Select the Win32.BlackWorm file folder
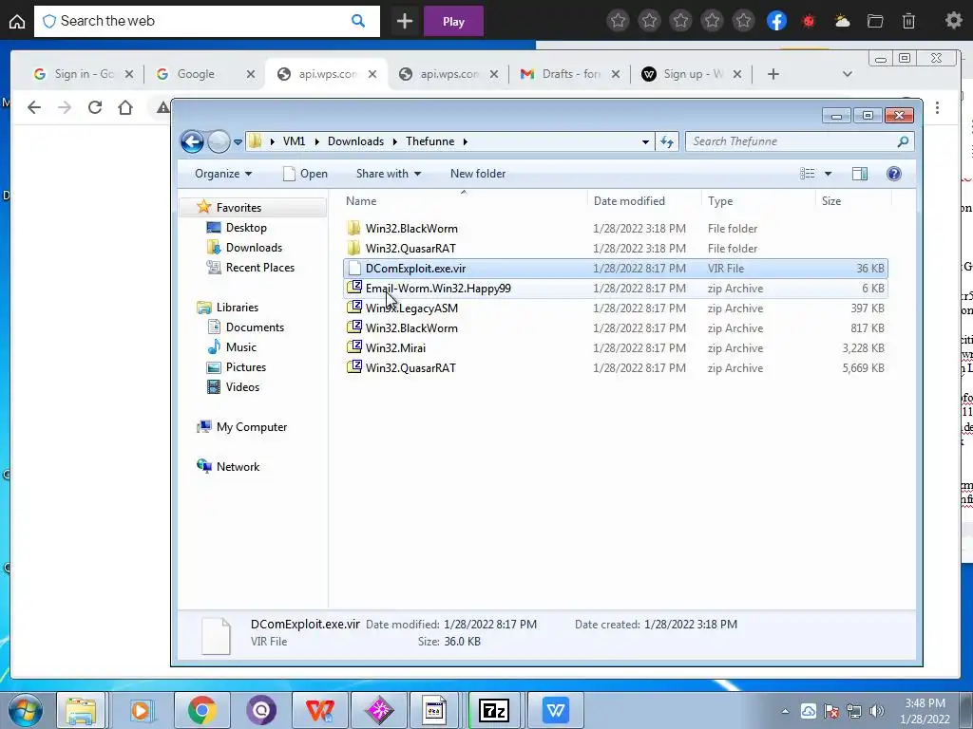Screen dimensions: 973x729 [616, 229]
